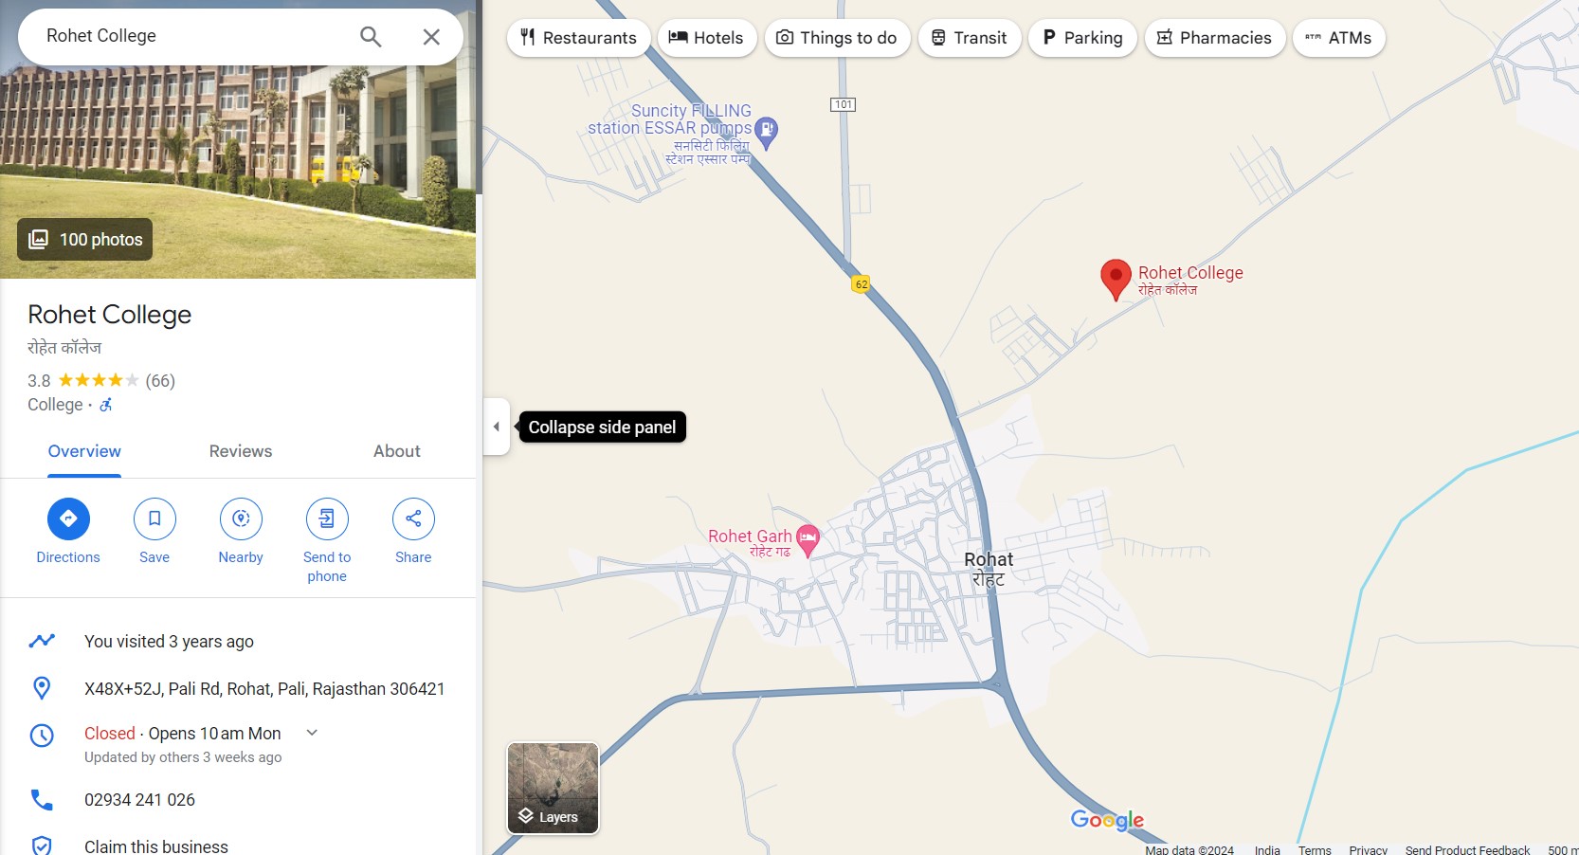The width and height of the screenshot is (1579, 855).
Task: Click the Rohet College search field
Action: [190, 36]
